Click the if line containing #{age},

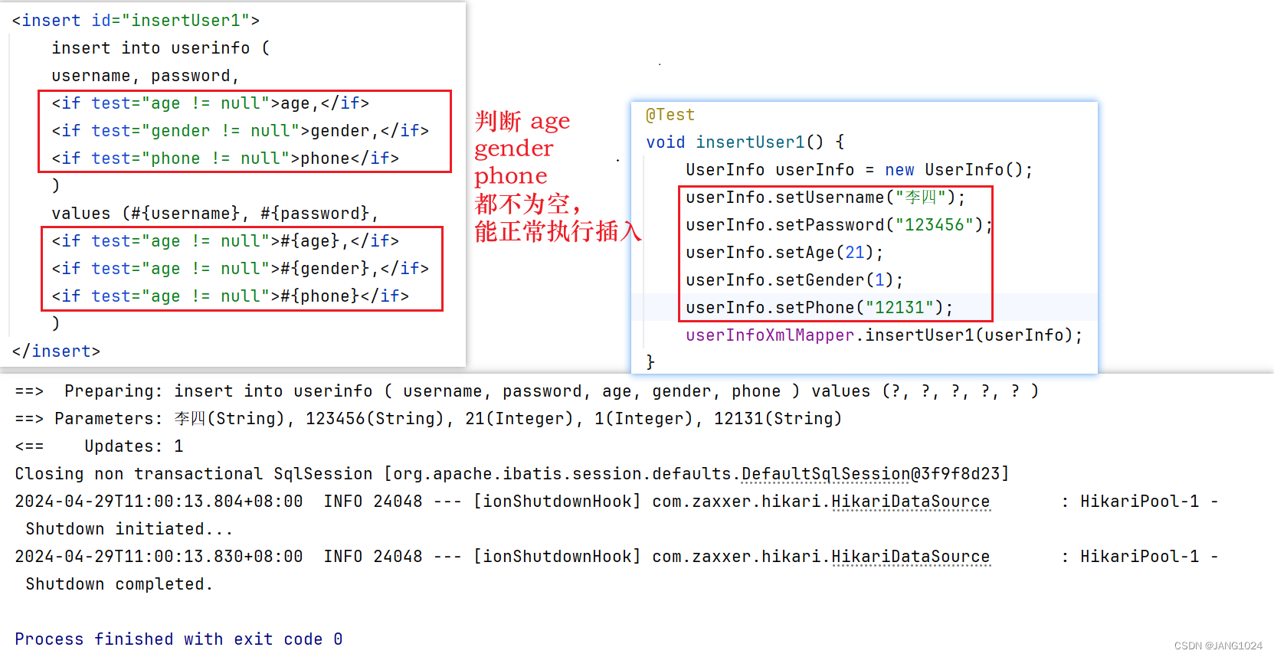click(x=225, y=241)
